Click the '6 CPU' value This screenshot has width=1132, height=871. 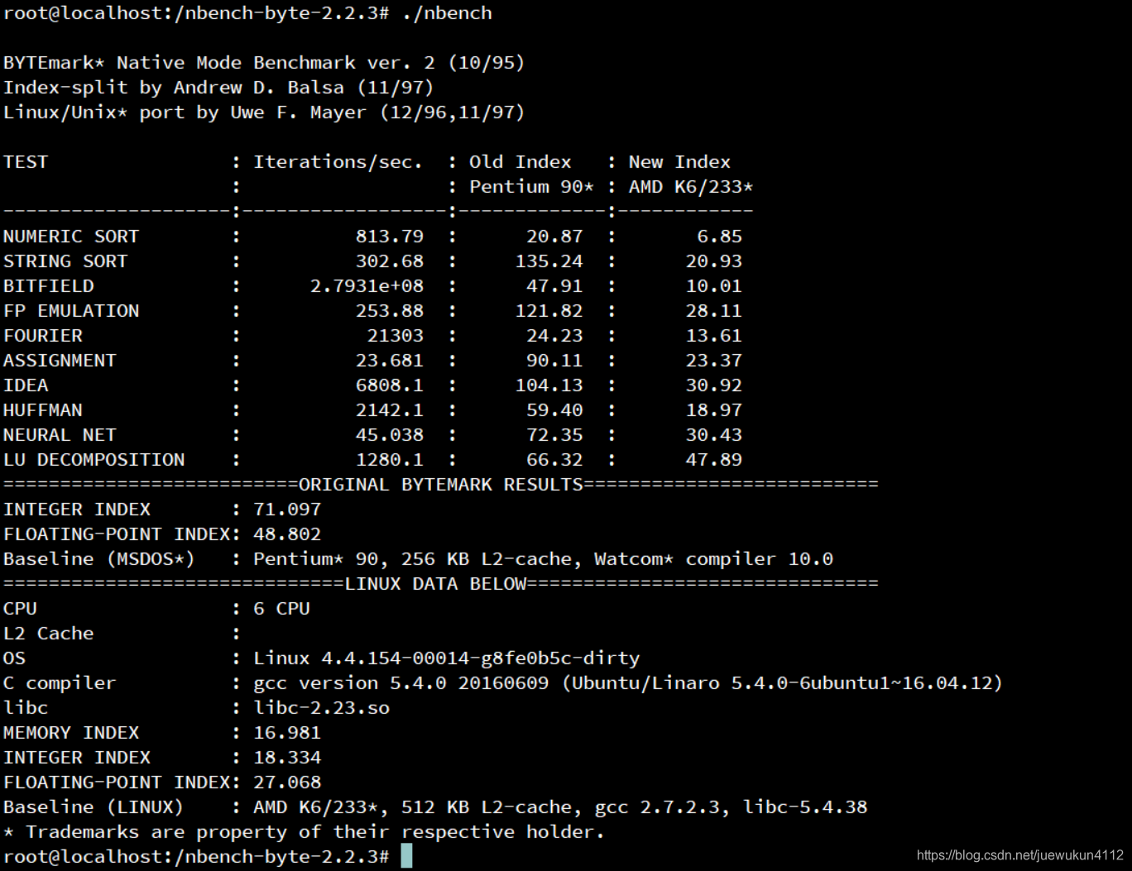(x=281, y=609)
